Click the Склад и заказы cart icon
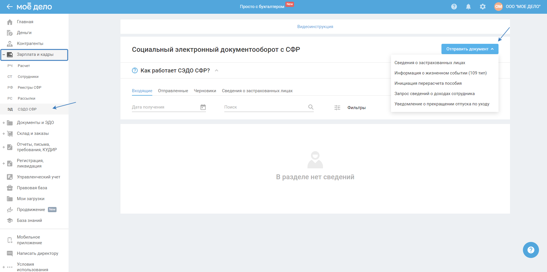Viewport: 547px width, 272px height. tap(10, 133)
